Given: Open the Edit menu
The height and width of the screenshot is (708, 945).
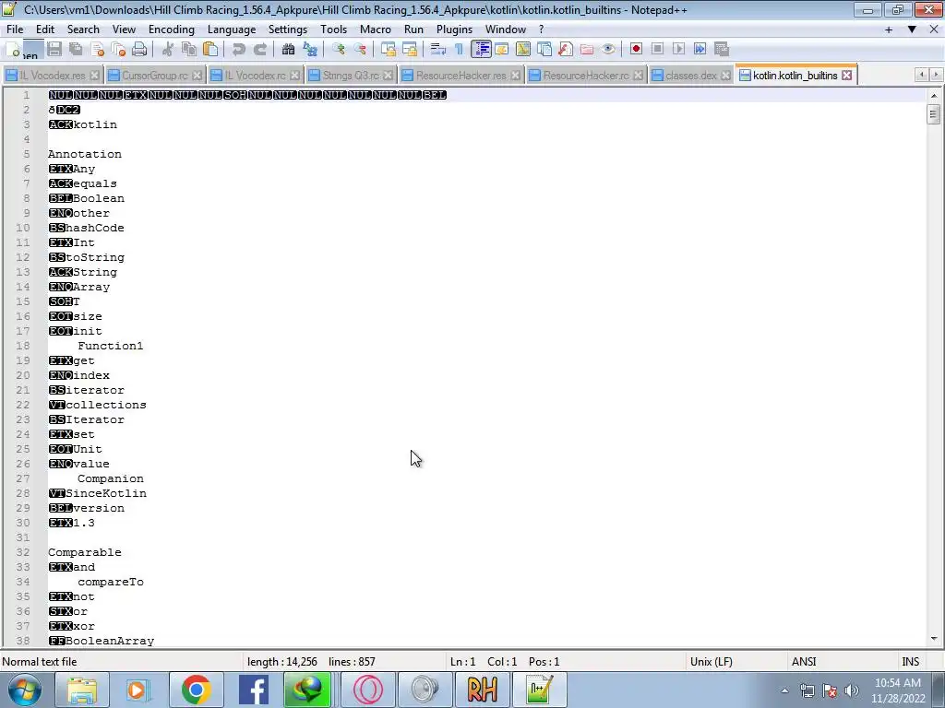Looking at the screenshot, I should point(45,29).
